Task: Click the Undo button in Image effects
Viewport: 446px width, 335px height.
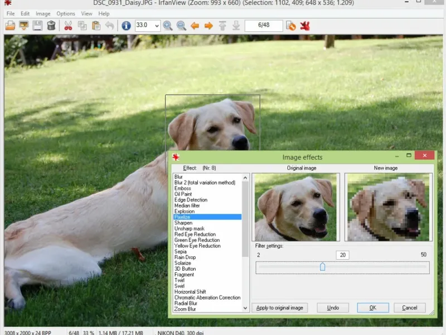Action: click(333, 308)
